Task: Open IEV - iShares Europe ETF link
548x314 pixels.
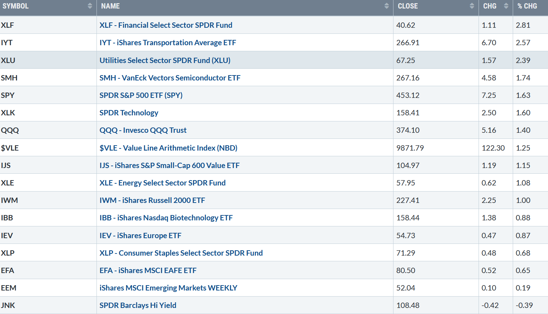Action: click(x=140, y=236)
